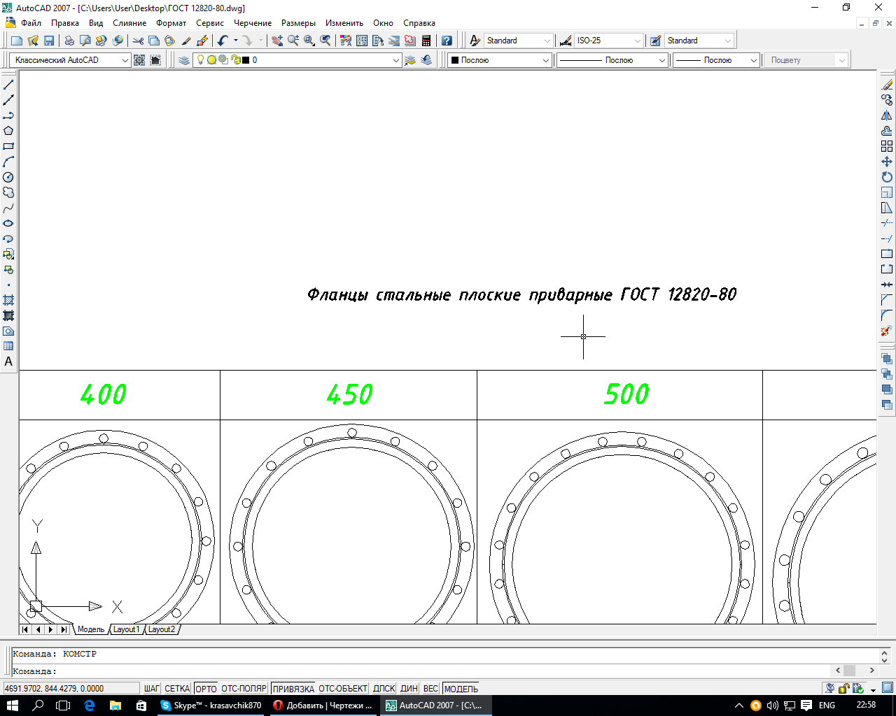Select the Line drawing tool

[x=8, y=85]
